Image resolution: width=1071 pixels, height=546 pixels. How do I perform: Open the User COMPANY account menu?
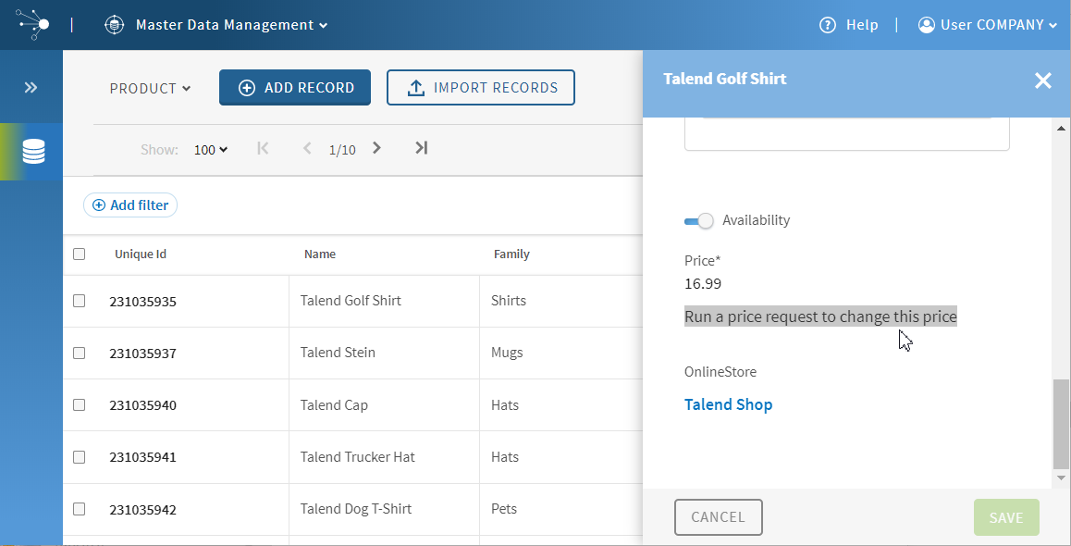click(x=988, y=25)
